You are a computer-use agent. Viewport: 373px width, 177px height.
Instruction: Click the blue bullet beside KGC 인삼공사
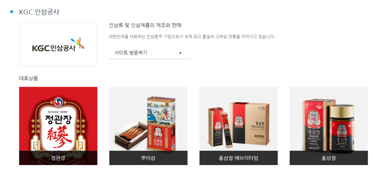(12, 12)
